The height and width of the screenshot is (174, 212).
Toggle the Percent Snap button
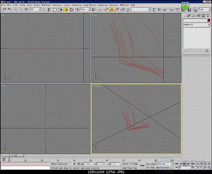(x=117, y=9)
